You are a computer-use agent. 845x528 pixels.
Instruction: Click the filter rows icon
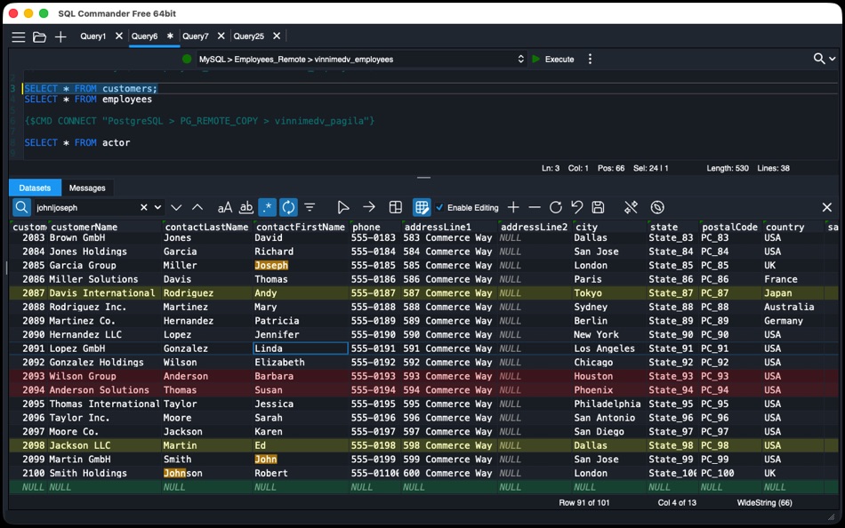(x=310, y=207)
